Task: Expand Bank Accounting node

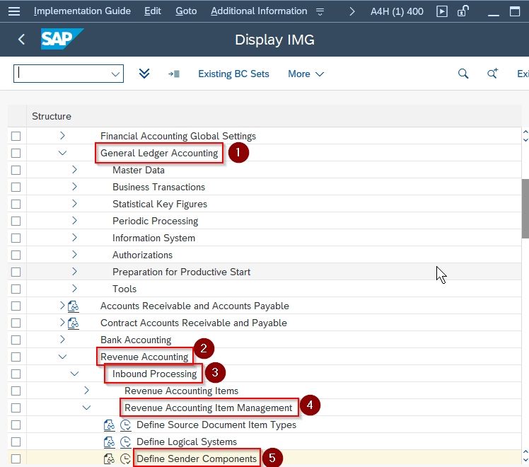Action: click(x=62, y=340)
